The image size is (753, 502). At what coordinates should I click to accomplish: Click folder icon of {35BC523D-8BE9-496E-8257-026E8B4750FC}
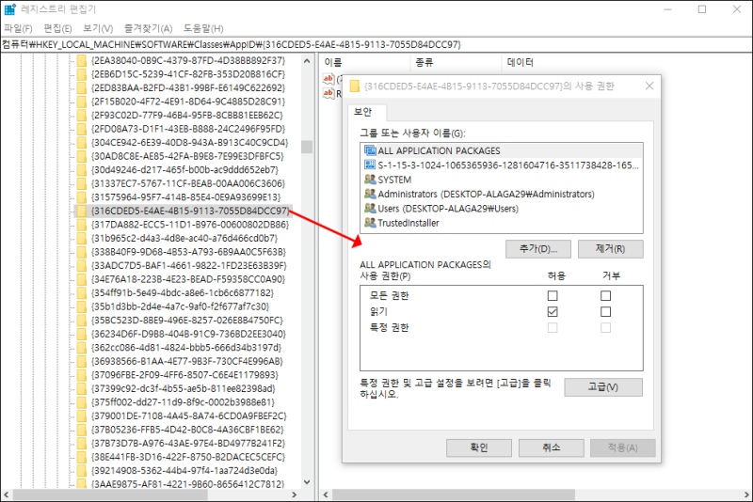tap(82, 321)
